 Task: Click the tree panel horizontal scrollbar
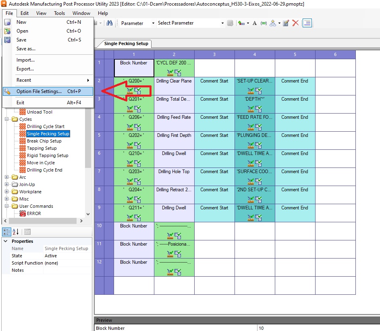tap(43, 221)
